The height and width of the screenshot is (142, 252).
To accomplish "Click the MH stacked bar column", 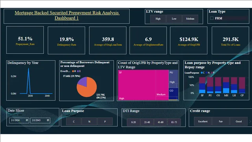I will coord(226,85).
